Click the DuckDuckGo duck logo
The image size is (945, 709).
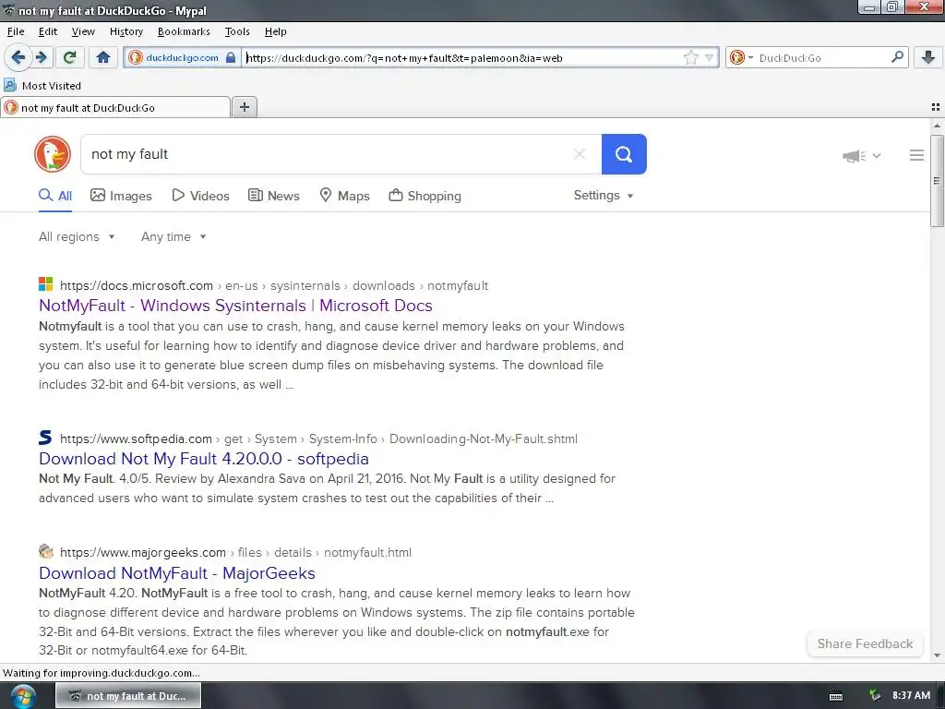[53, 154]
